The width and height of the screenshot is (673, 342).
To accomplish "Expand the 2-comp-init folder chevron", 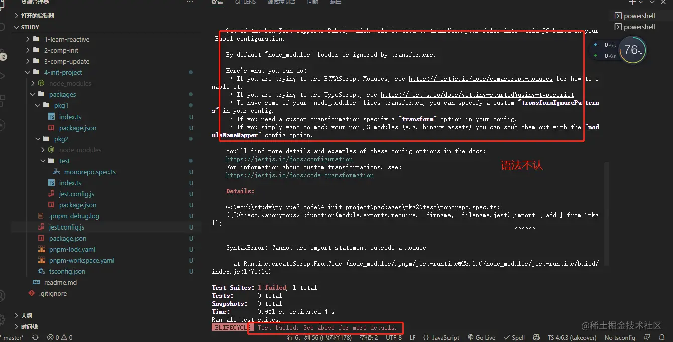I will (28, 50).
